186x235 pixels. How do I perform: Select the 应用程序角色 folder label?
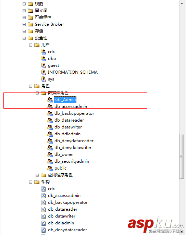(x=60, y=175)
